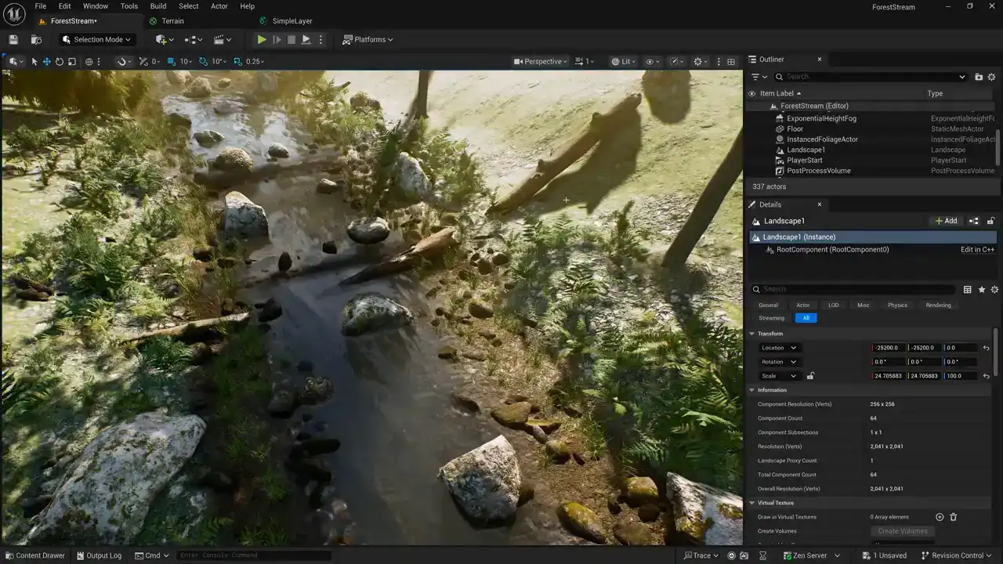The width and height of the screenshot is (1003, 564).
Task: Click the Browse content folder icon in toolbar
Action: tap(36, 39)
